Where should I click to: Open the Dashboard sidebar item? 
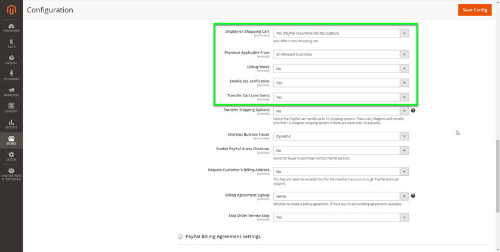pos(11,28)
